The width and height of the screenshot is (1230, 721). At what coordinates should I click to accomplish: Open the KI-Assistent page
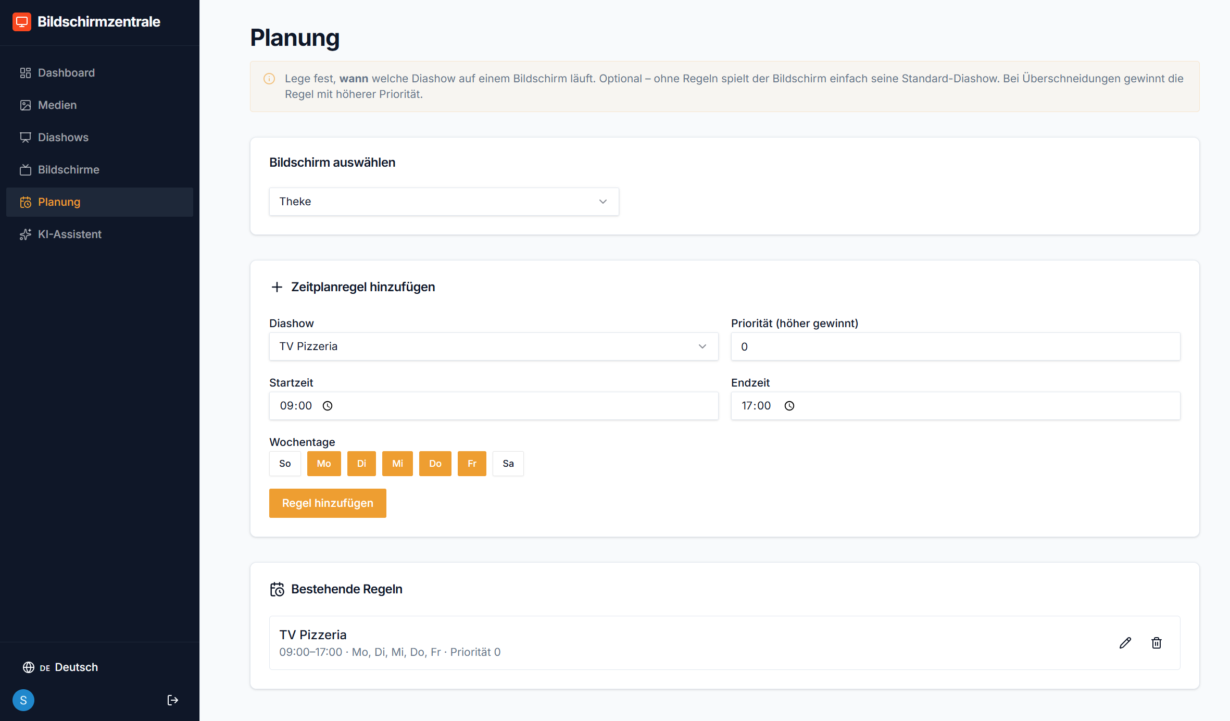(99, 234)
